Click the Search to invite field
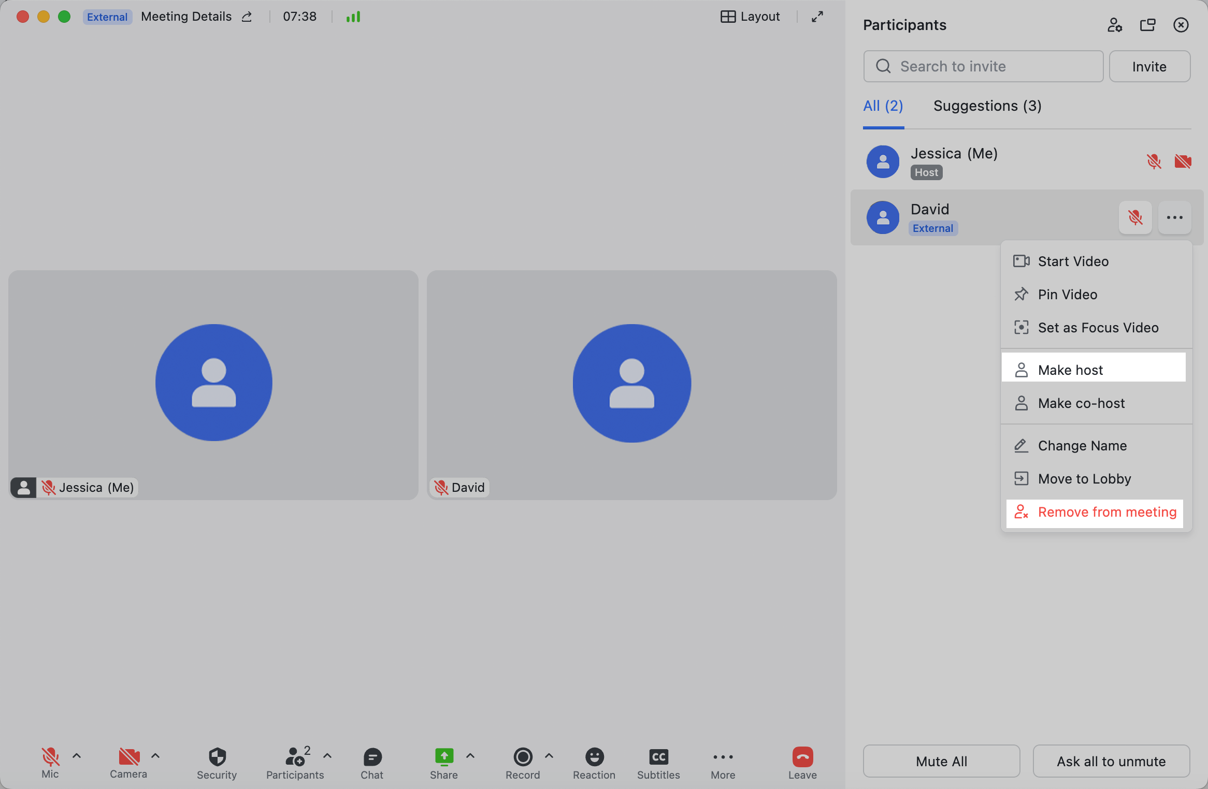 click(x=983, y=67)
